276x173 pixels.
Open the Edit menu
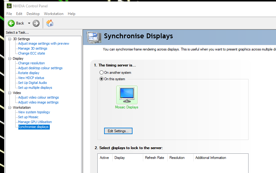coord(19,13)
